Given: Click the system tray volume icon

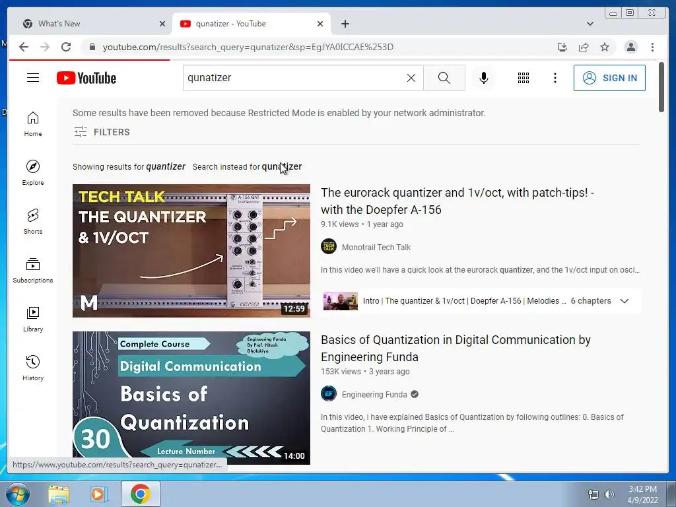Looking at the screenshot, I should coord(609,494).
